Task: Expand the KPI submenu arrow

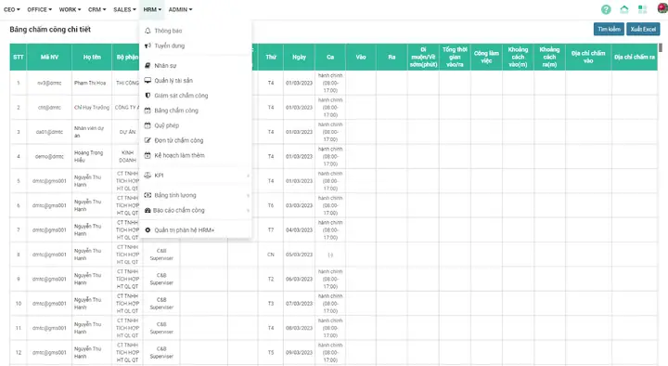Action: point(248,176)
